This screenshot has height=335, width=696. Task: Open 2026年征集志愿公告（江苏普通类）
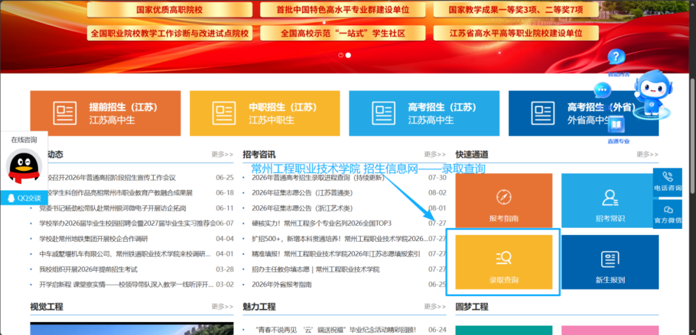(302, 193)
